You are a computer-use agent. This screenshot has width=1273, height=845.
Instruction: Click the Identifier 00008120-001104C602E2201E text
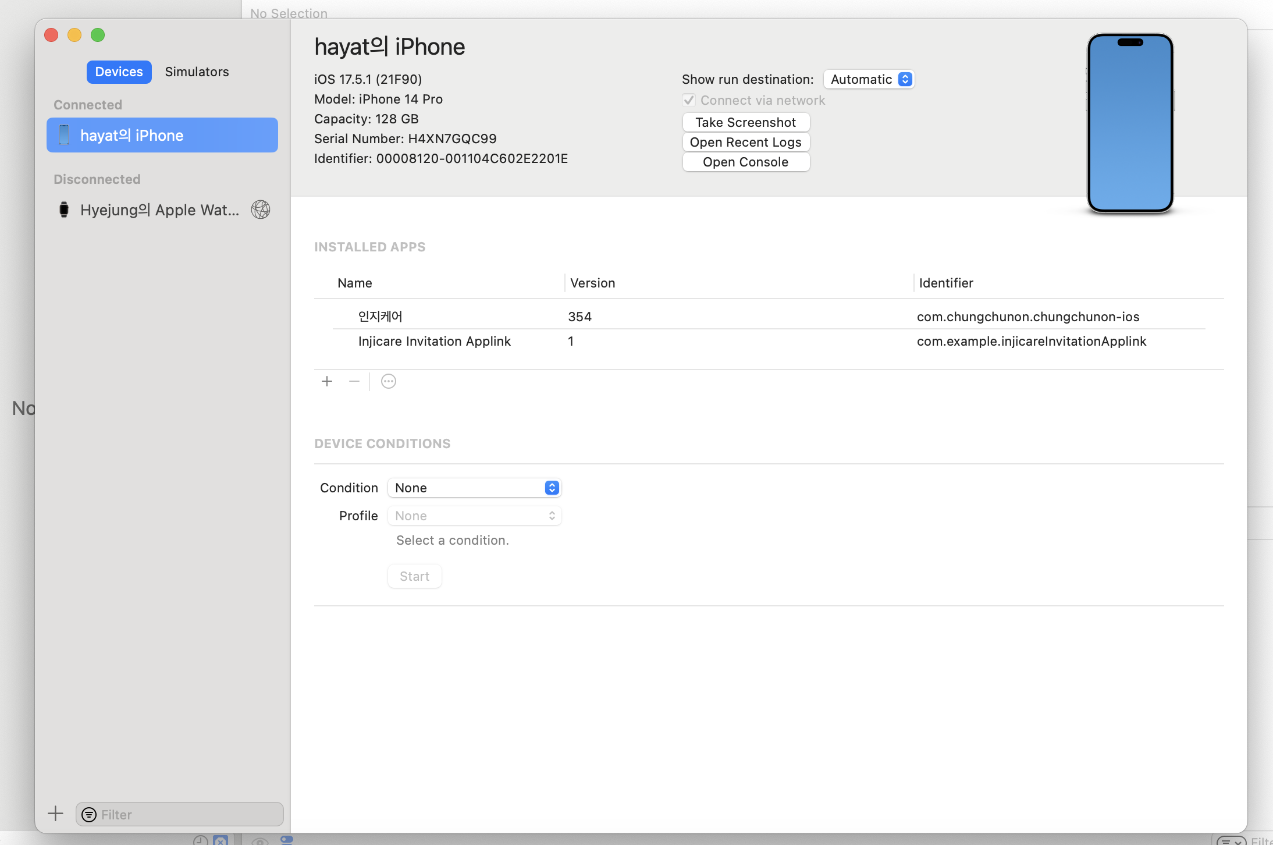[x=441, y=158]
